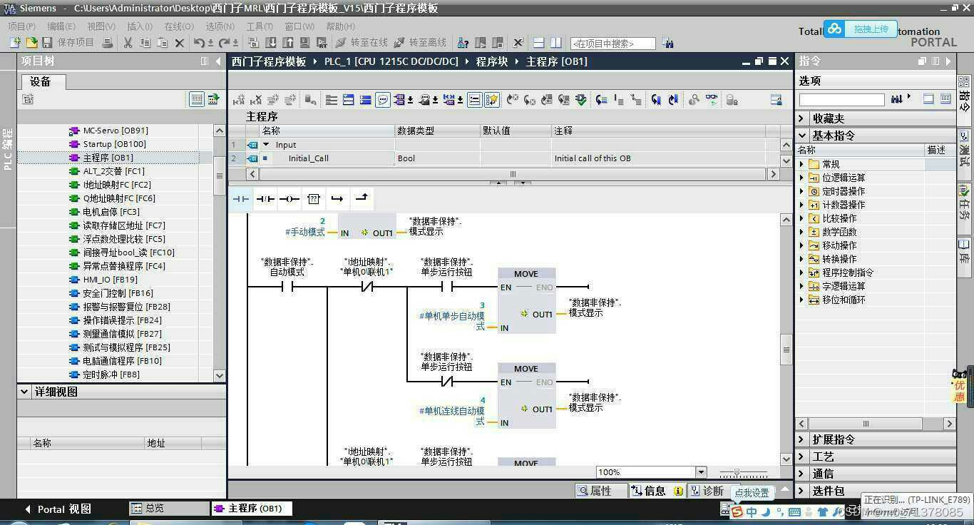Open the zoom level 100% dropdown
This screenshot has height=525, width=974.
701,472
